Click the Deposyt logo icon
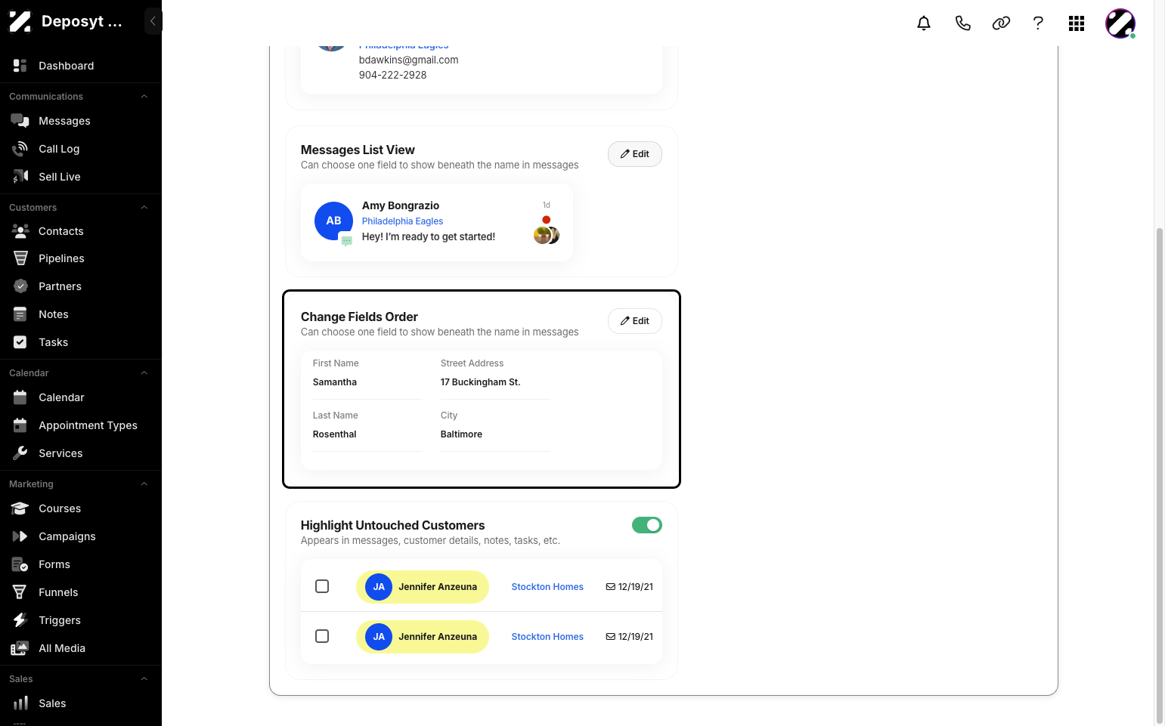 coord(20,21)
